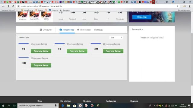
Task: Go back with the browser back arrow
Action: pos(3,6)
